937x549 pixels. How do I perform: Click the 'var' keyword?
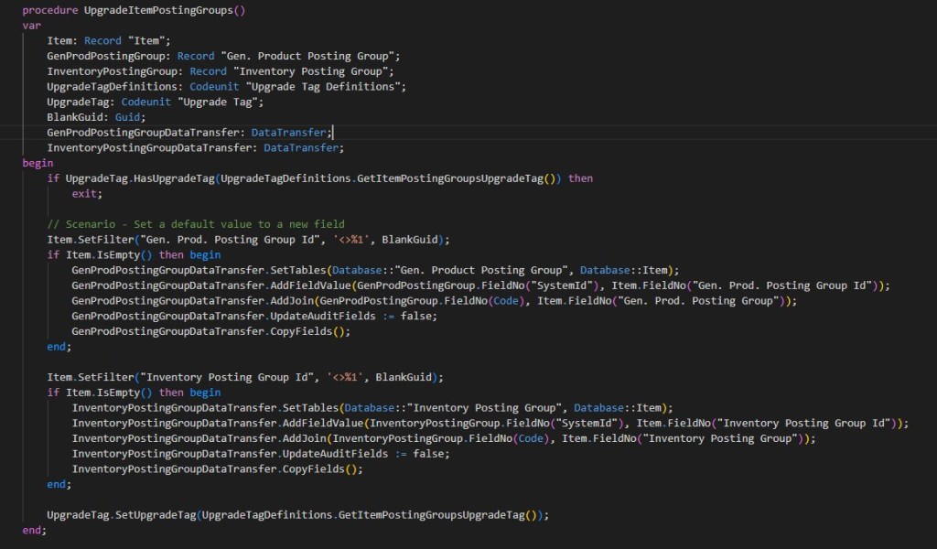click(32, 26)
